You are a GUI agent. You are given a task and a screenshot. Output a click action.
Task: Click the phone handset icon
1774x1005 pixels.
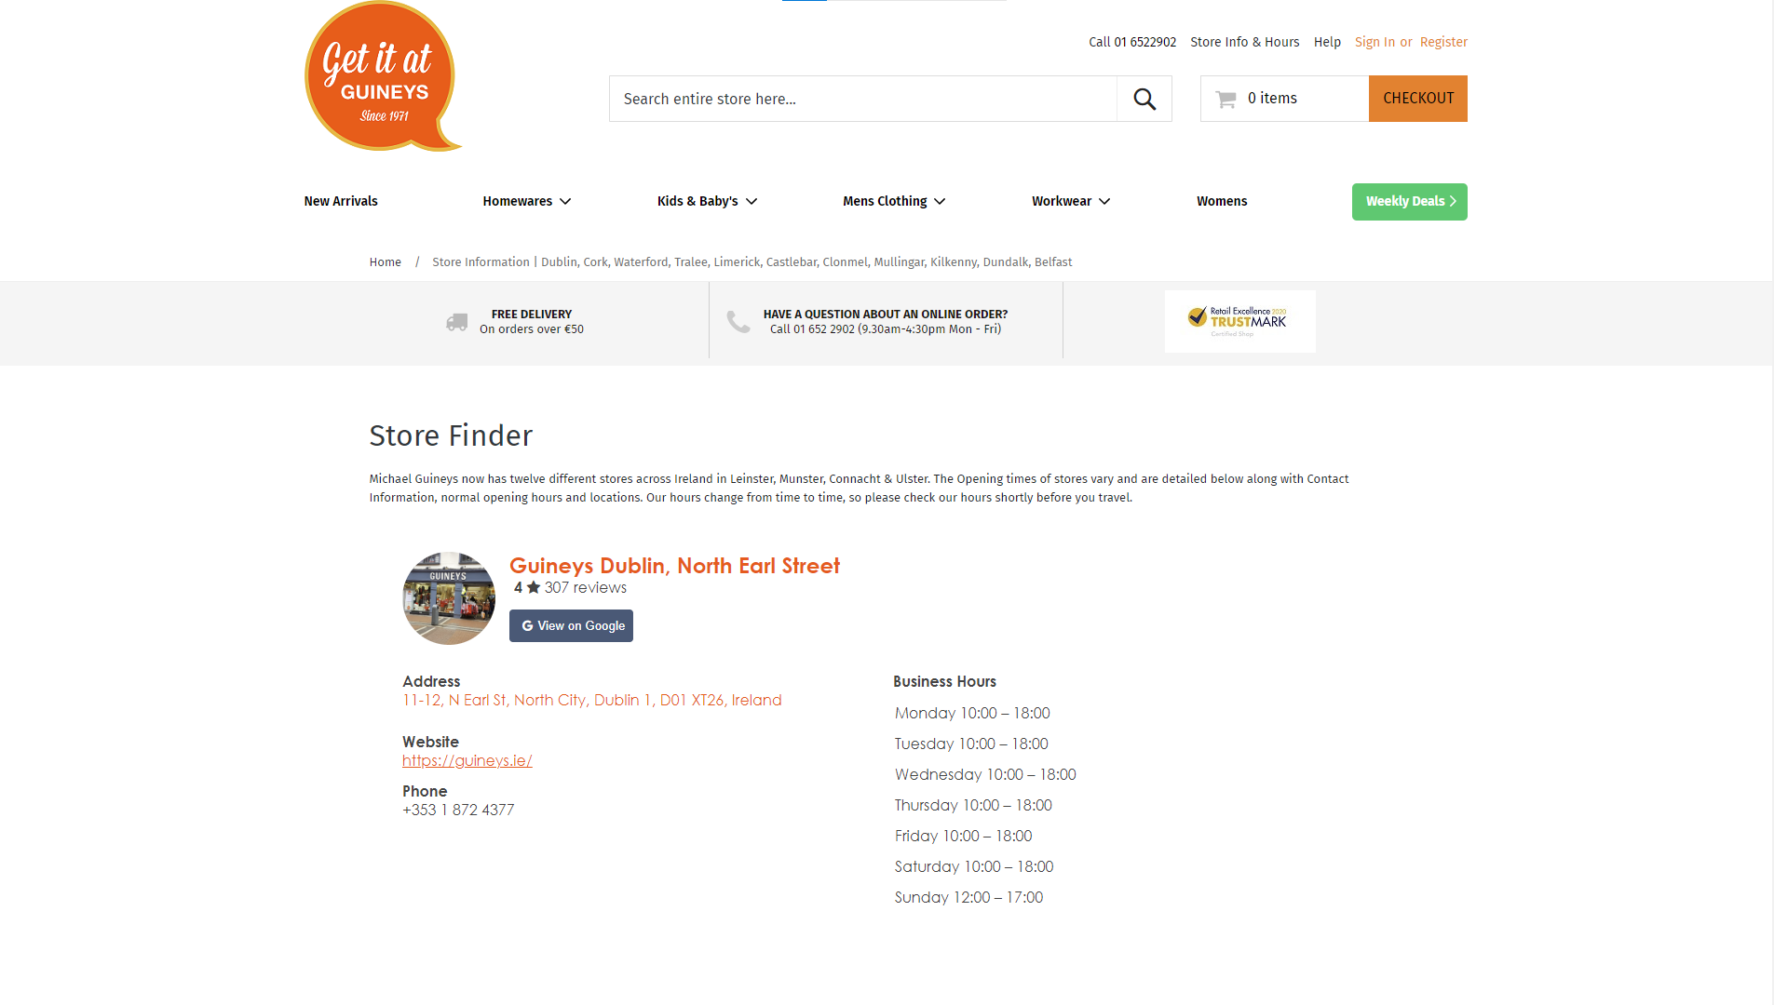tap(738, 322)
